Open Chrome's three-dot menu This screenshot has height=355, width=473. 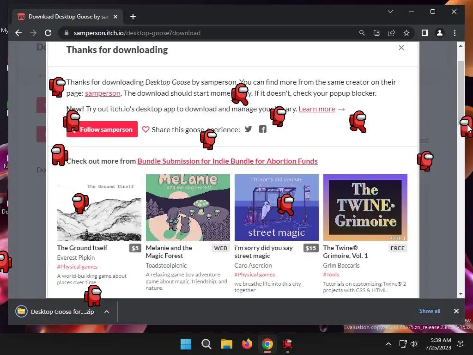pos(455,33)
